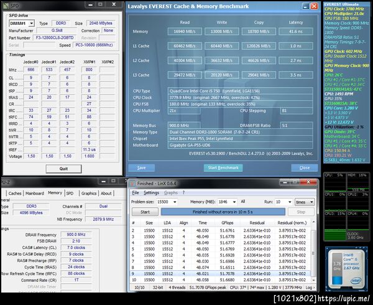This screenshot has width=373, height=305.
Task: Click the All memory link in LinX
Action: pyautogui.click(x=242, y=202)
